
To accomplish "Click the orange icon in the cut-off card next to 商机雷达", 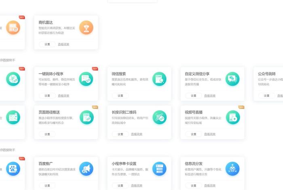I will tap(13, 27).
